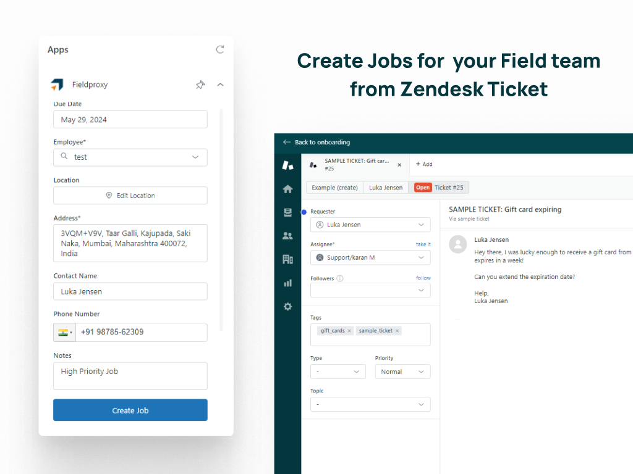Viewport: 633px width, 474px height.
Task: Click the Edit Location button
Action: [x=130, y=196]
